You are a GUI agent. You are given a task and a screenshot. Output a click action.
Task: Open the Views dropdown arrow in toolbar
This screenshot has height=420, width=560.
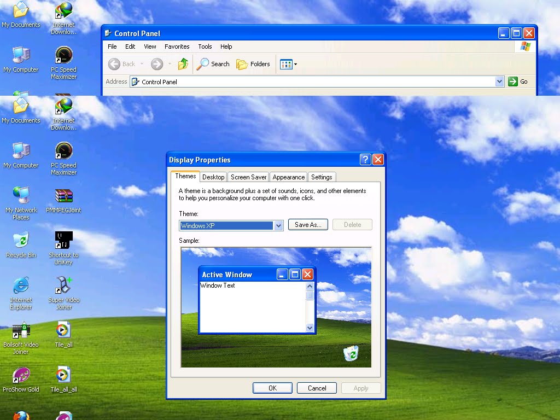pos(295,65)
